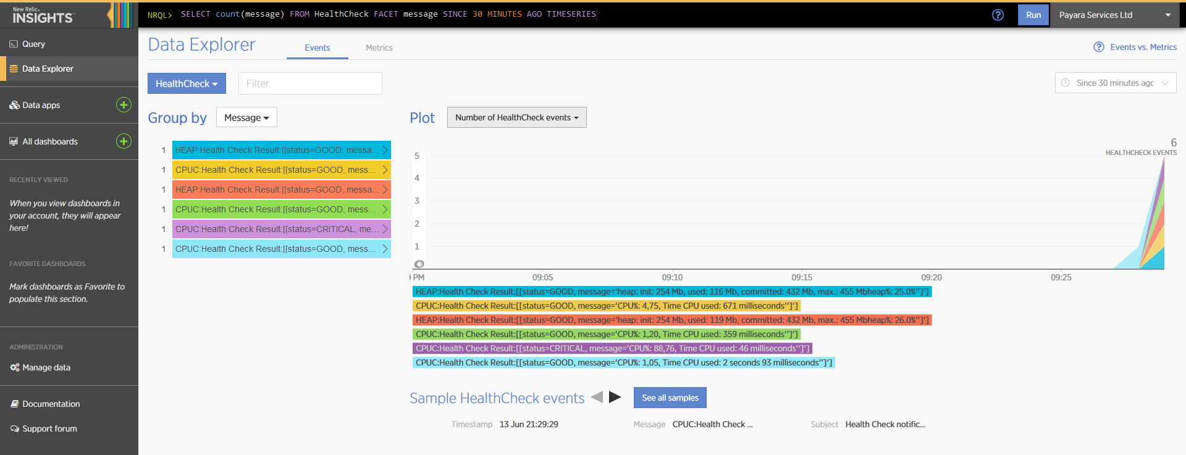Toggle the purple CRITICAL CPUC legend entry
1186x455 pixels.
(612, 348)
